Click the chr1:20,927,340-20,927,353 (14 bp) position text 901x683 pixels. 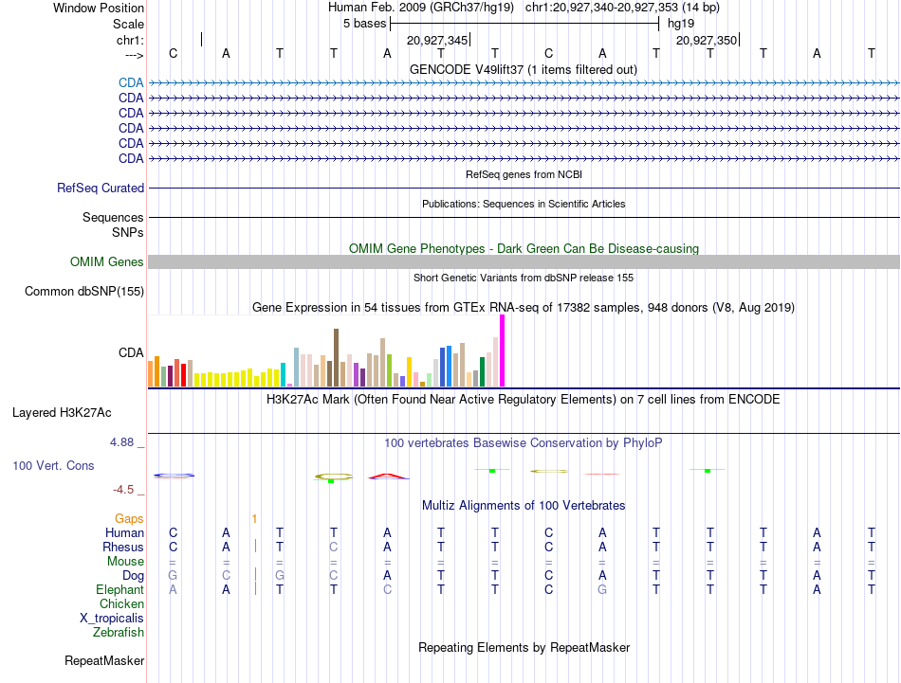point(622,8)
